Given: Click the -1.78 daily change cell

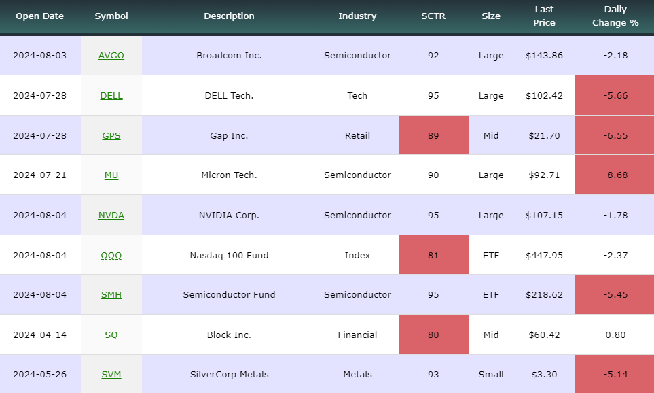Looking at the screenshot, I should click(615, 216).
